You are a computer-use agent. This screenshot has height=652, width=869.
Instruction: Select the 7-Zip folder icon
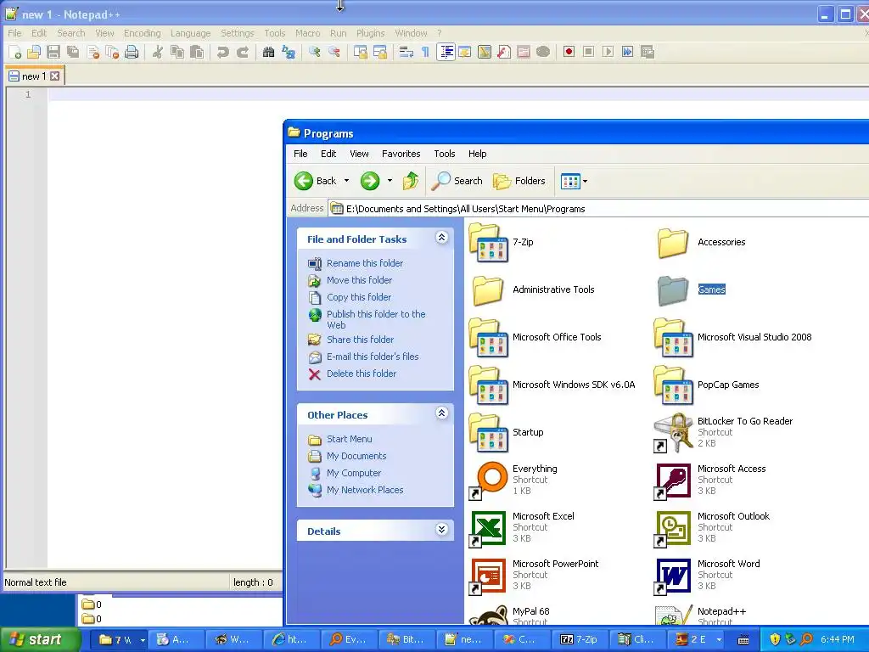[x=488, y=242]
